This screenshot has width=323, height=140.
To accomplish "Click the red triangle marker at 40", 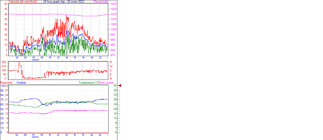I will pyautogui.click(x=120, y=86).
